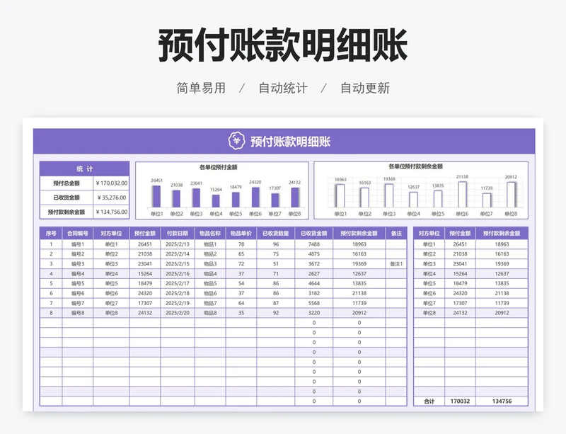The width and height of the screenshot is (566, 434).
Task: Click the received amount cell 2627
Action: 314,274
